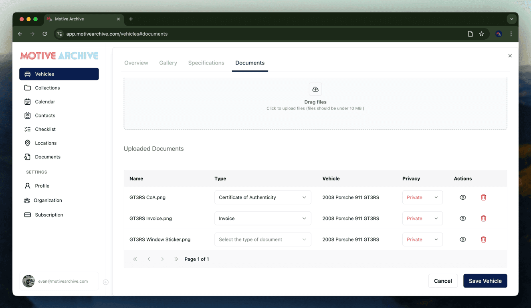The image size is (531, 308).
Task: Click the browser forward arrow
Action: pos(32,34)
